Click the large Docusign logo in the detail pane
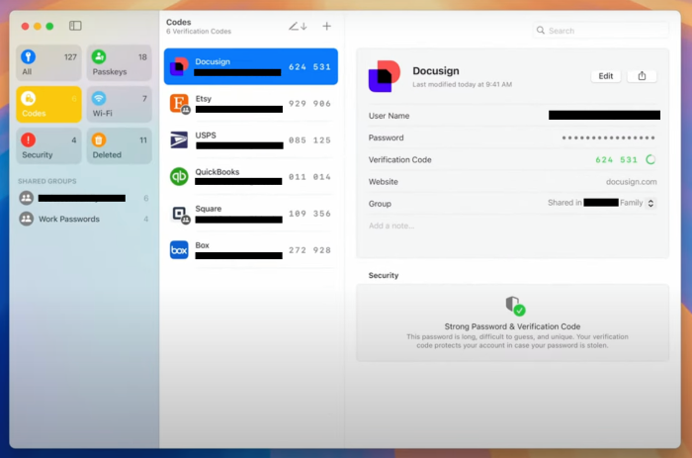Viewport: 692px width, 458px height. point(385,76)
